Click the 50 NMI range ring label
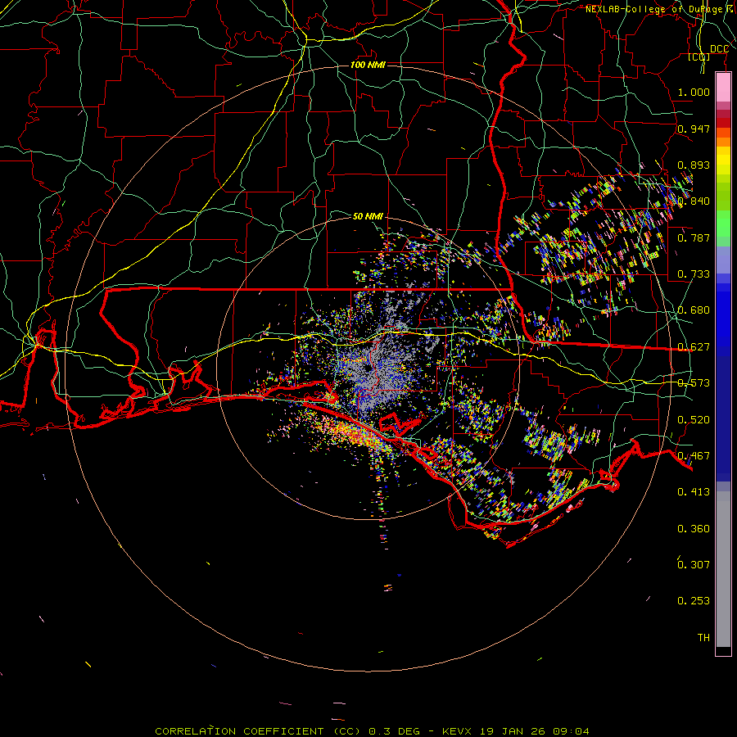This screenshot has width=737, height=737. click(x=368, y=216)
